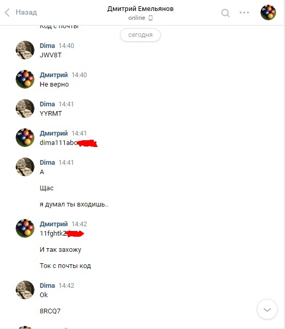Open the Дмитрий sender name at 14:42
Viewport: 285px width, 329px height.
click(54, 224)
